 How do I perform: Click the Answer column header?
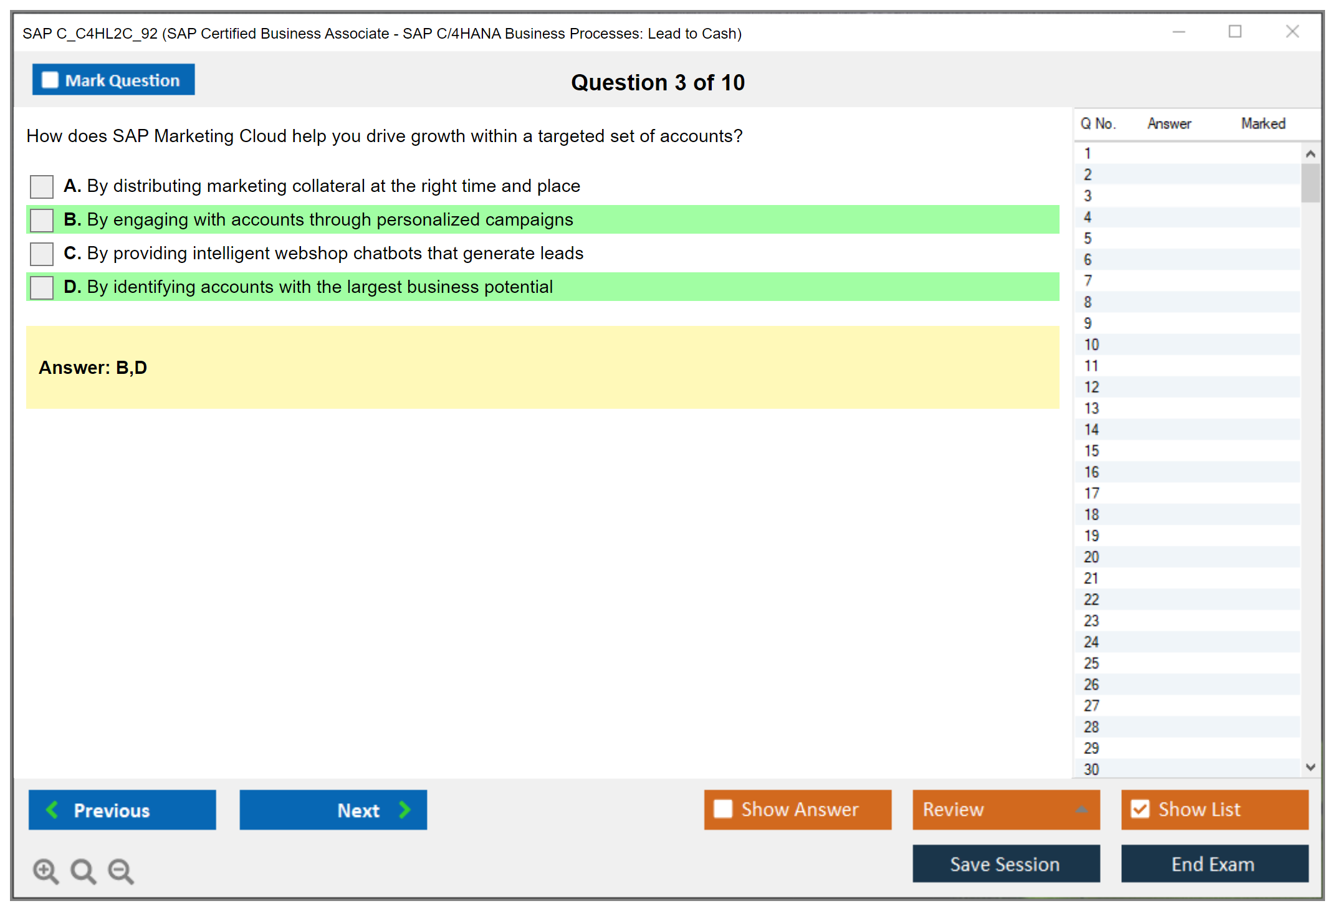pyautogui.click(x=1169, y=123)
